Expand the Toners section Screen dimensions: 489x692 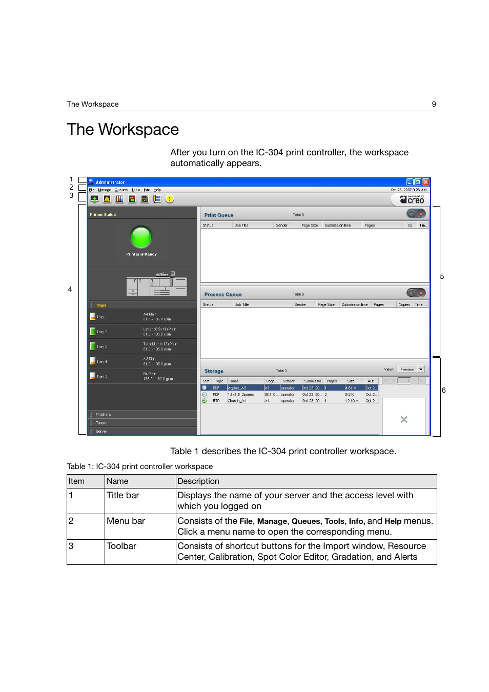click(142, 423)
